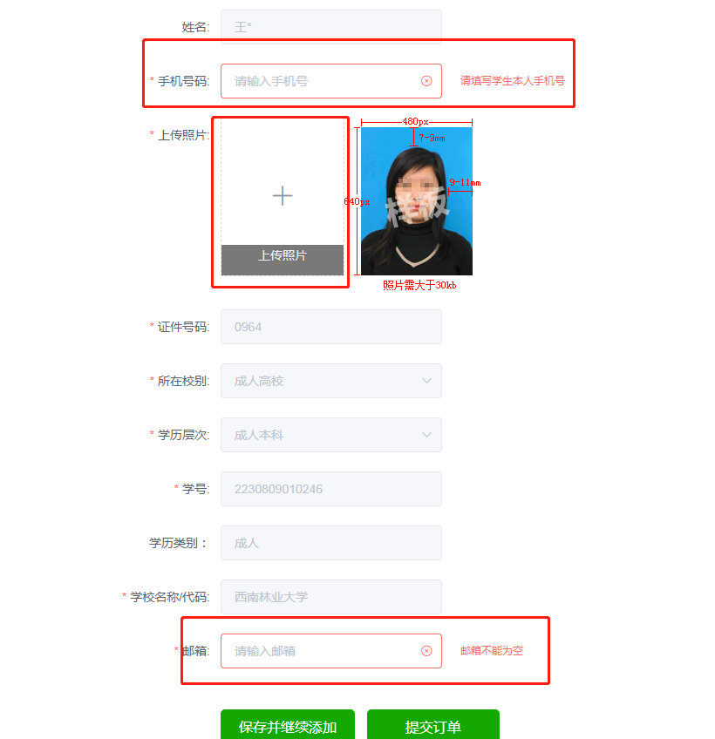Image resolution: width=715 pixels, height=739 pixels.
Task: Click the 证件号码 field showing 0964
Action: [331, 327]
